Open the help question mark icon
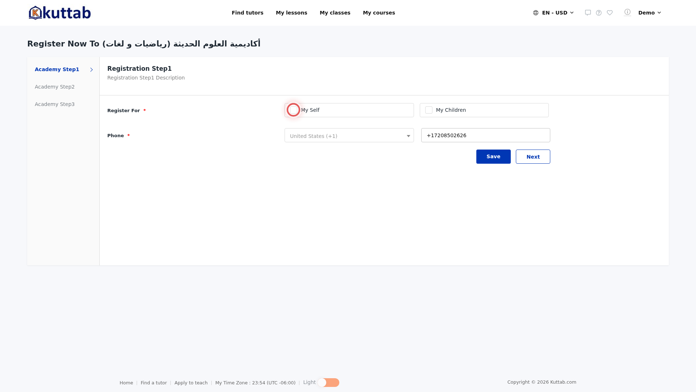 coord(599,13)
